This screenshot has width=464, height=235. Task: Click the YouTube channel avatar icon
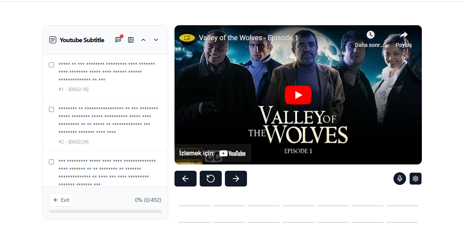187,38
